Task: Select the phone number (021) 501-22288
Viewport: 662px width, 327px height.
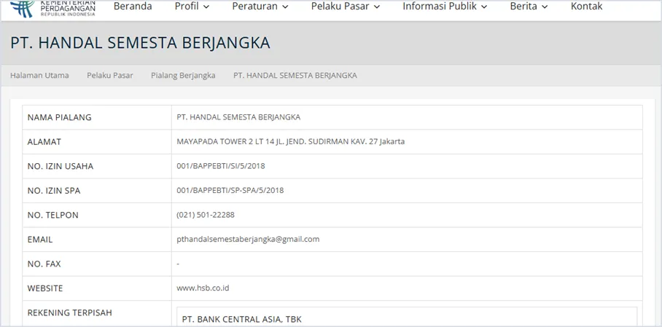Action: point(206,215)
